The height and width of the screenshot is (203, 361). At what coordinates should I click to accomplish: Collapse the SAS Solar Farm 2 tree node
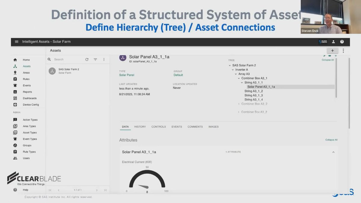click(x=230, y=65)
